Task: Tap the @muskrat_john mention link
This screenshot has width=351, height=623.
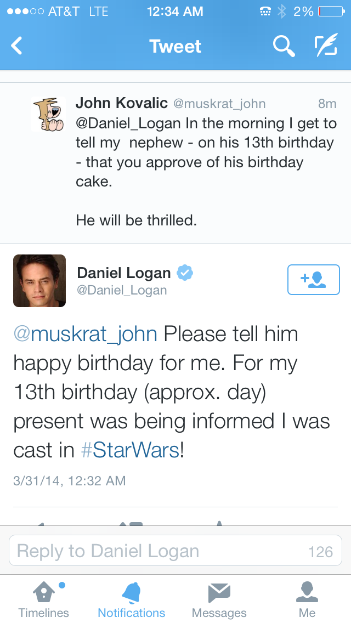Action: pos(85,334)
